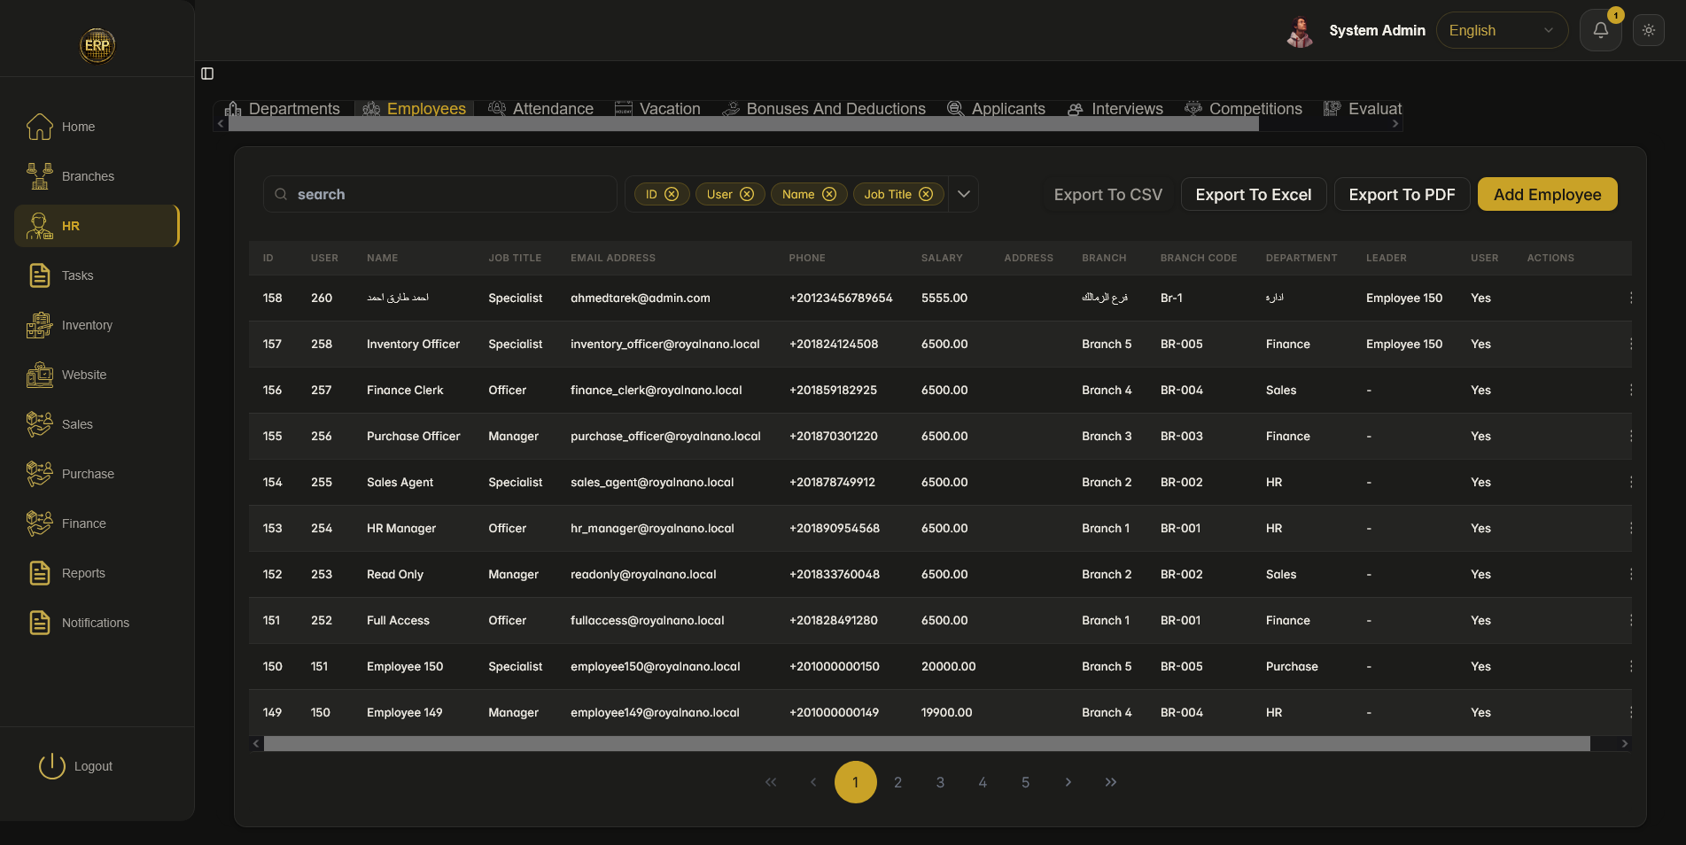
Task: Open Tasks in the sidebar
Action: (97, 275)
